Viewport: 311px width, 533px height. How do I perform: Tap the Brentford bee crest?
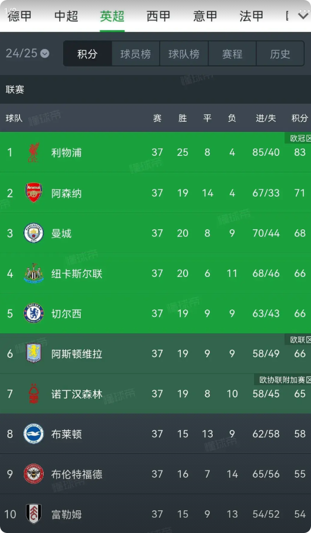coord(34,474)
